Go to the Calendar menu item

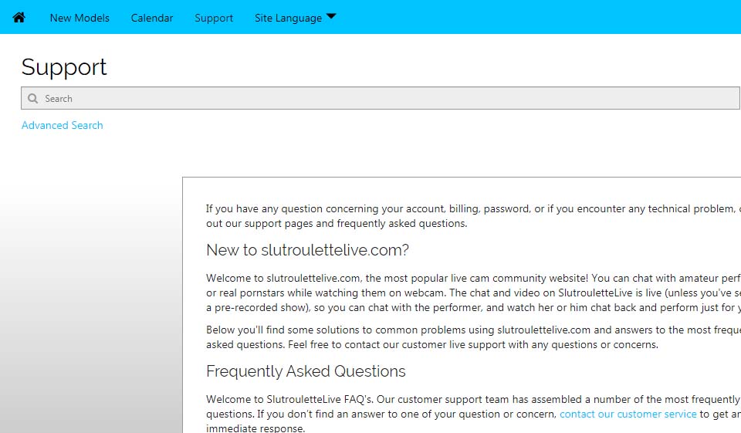pyautogui.click(x=152, y=18)
